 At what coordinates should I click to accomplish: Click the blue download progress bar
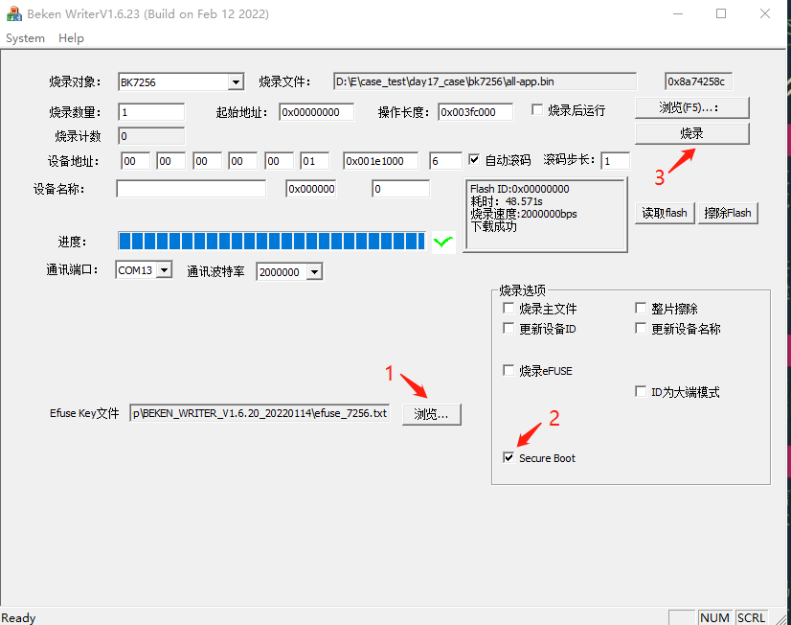[x=271, y=241]
